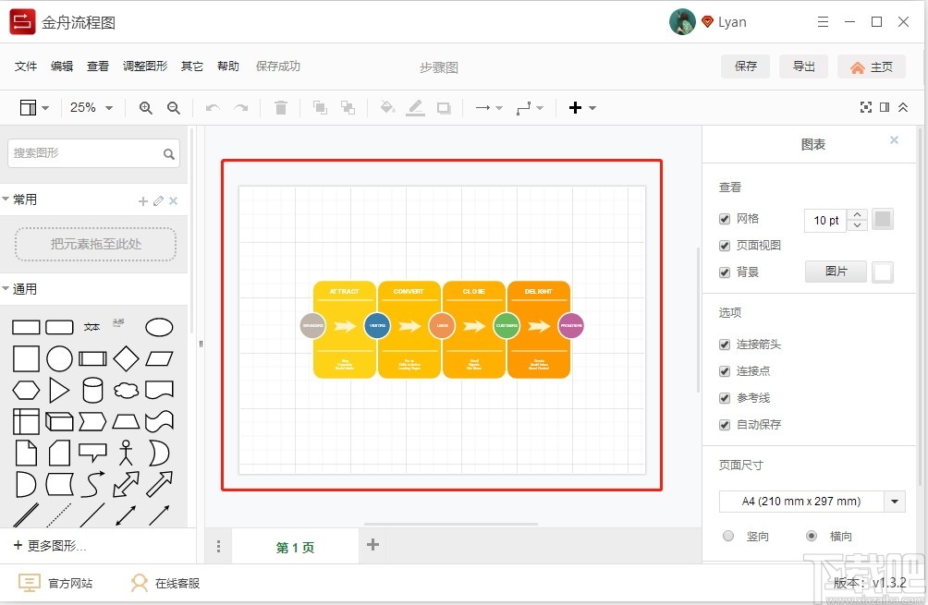928x605 pixels.
Task: Select the cloud shape in shape library
Action: [126, 390]
